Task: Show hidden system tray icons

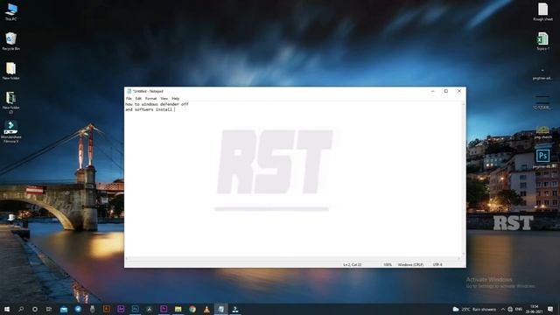Action: [x=503, y=309]
